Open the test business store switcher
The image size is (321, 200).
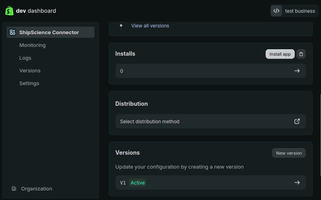click(294, 11)
